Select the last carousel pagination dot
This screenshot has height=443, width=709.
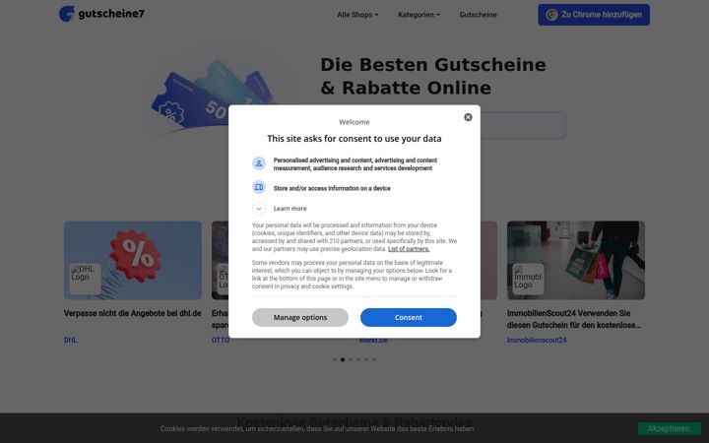coord(374,360)
